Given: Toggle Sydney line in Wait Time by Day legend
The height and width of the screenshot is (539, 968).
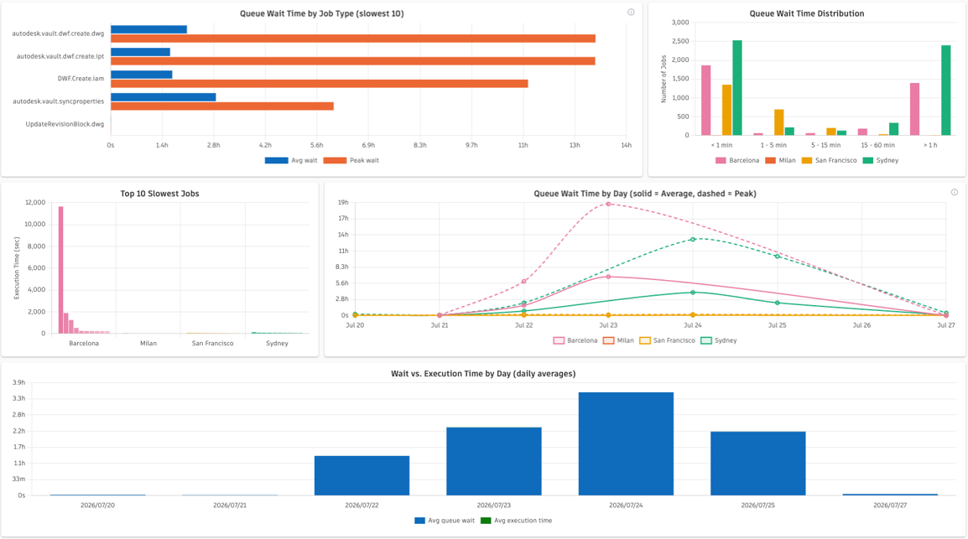Looking at the screenshot, I should 719,340.
